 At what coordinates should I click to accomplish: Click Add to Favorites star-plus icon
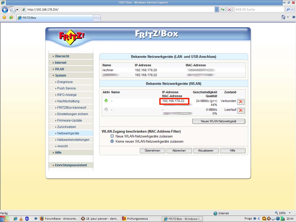(11, 17)
